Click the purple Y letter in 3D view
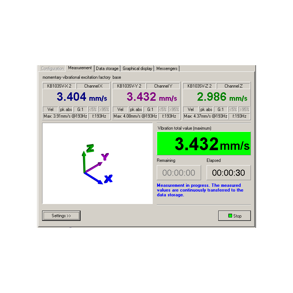This screenshot has height=293, width=293. pos(105,157)
